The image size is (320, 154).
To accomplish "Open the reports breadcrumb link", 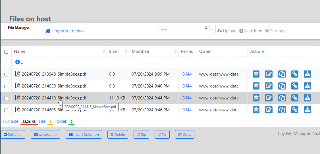I will [x=61, y=31].
